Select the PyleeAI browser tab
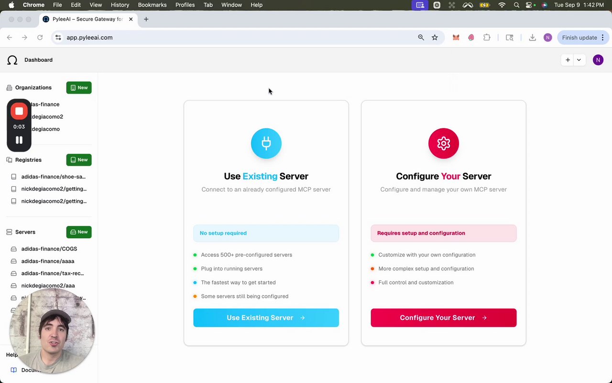 pyautogui.click(x=88, y=19)
